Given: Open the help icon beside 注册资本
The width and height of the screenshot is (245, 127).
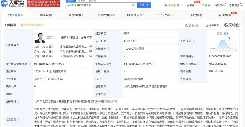Looking at the screenshot, I should [109, 49].
